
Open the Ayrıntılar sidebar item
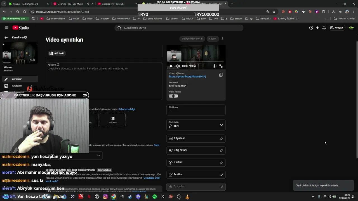coord(20,79)
